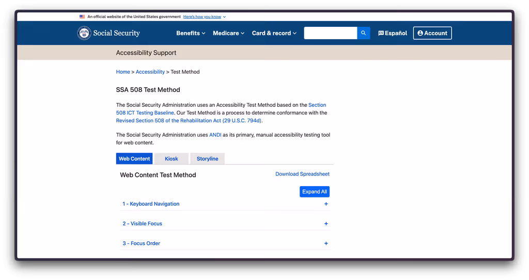Open the Benefits dropdown menu
Image resolution: width=529 pixels, height=280 pixels.
tap(191, 33)
